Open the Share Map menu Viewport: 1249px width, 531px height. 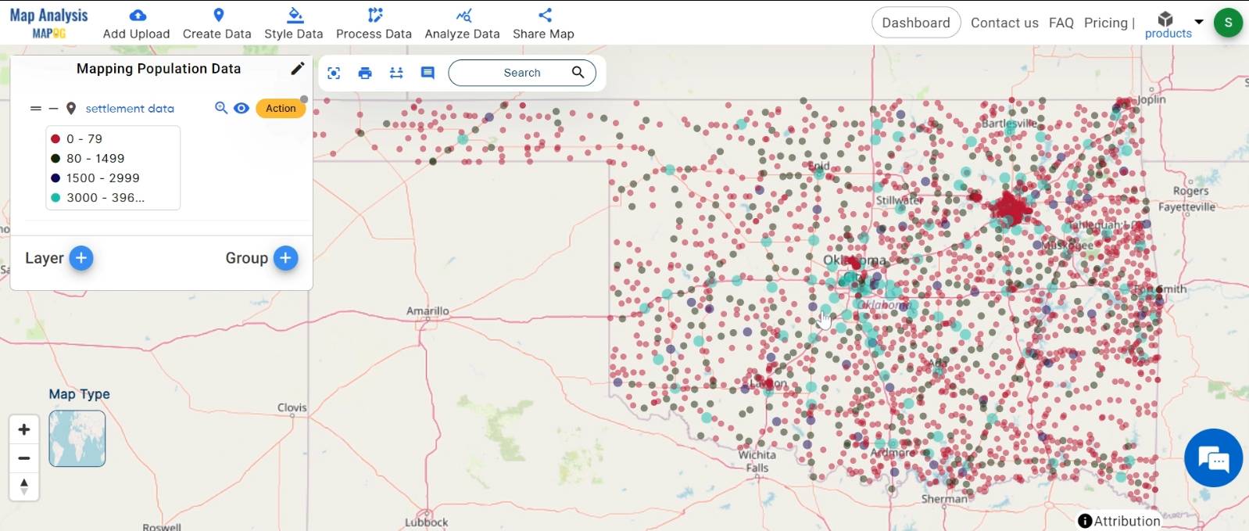tap(543, 24)
